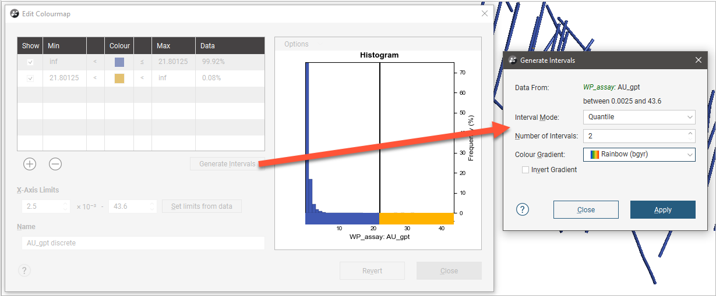Open the Interval Mode Quantile dropdown
The width and height of the screenshot is (716, 296).
coord(639,117)
